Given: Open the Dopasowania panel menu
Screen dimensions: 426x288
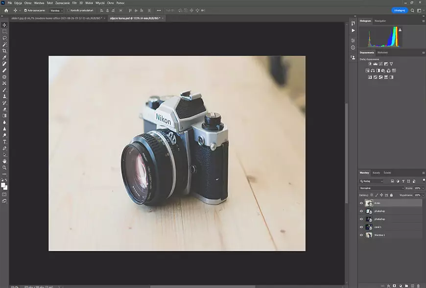Looking at the screenshot, I should coord(423,53).
